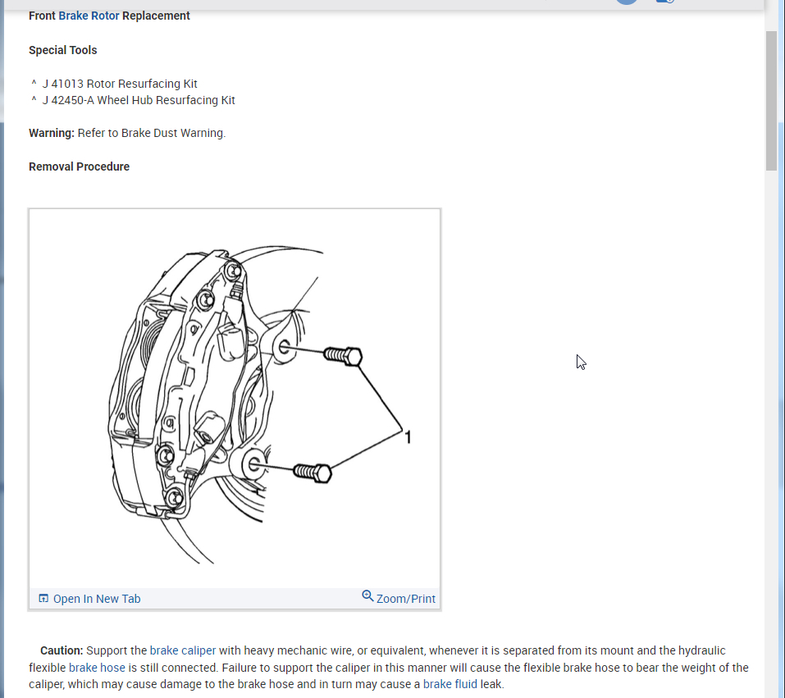Click Open In New Tab link
The height and width of the screenshot is (698, 785).
(97, 599)
